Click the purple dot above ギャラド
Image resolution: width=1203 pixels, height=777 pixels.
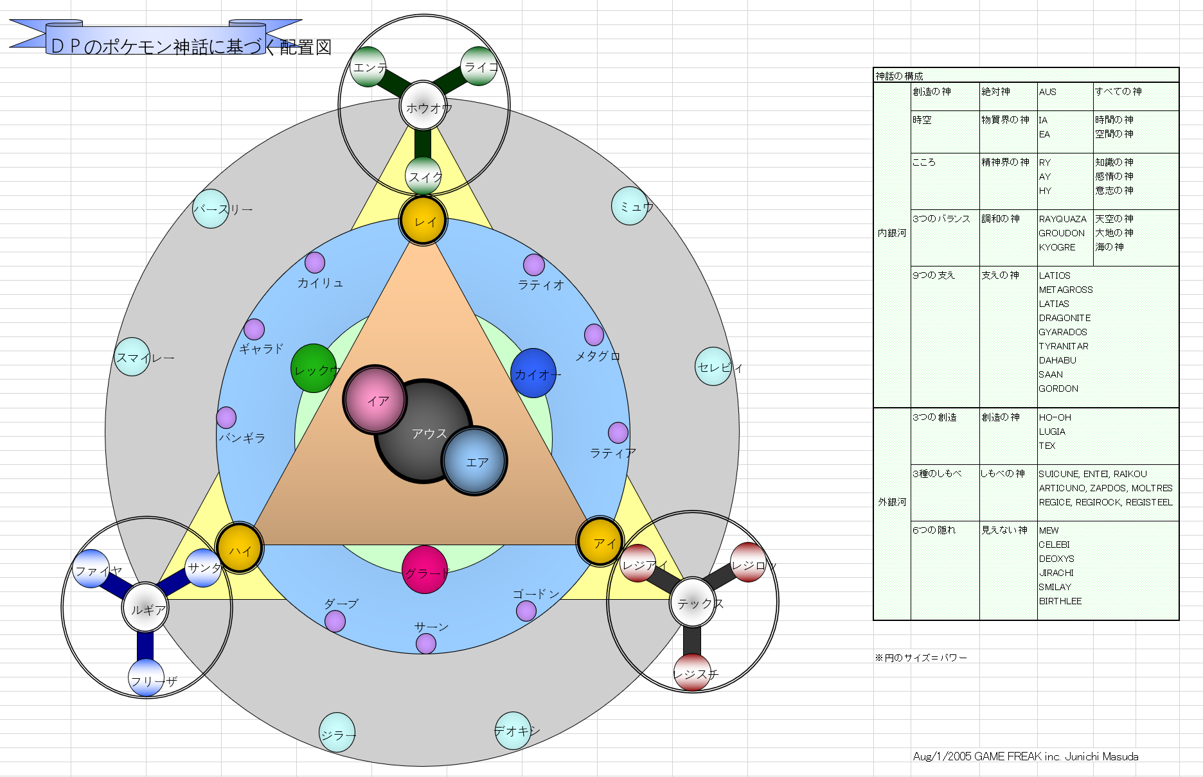254,329
